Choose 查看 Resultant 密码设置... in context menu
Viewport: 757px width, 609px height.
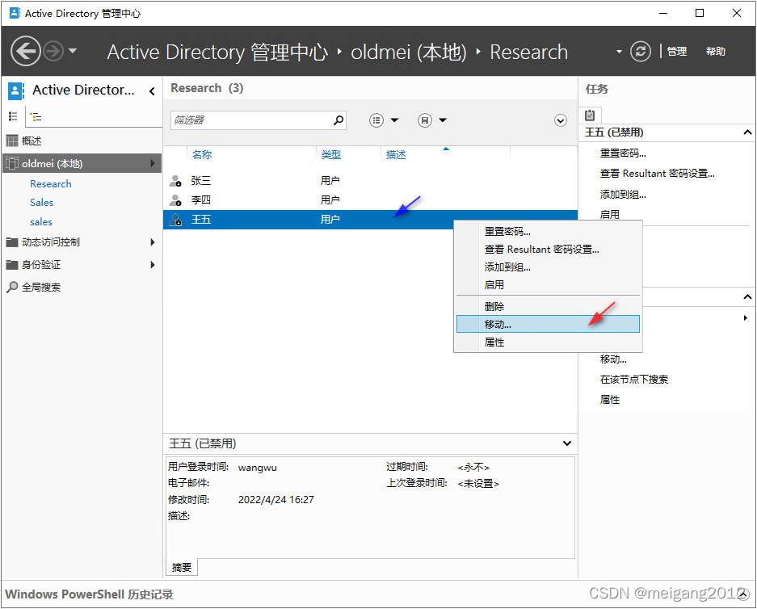coord(548,250)
